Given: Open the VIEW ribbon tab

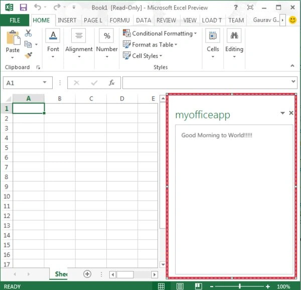Looking at the screenshot, I should tap(190, 20).
